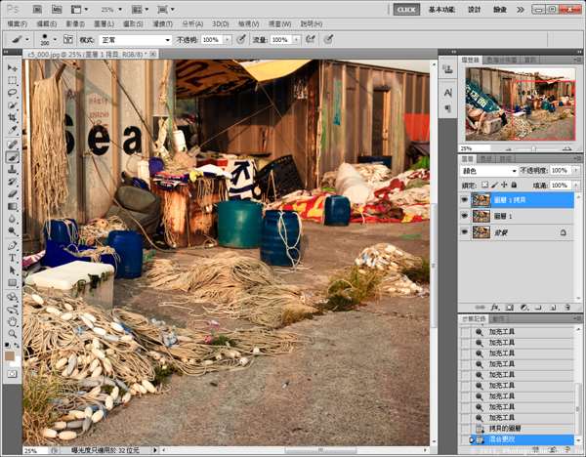Launch Mini Bridge from the application bar

point(57,10)
